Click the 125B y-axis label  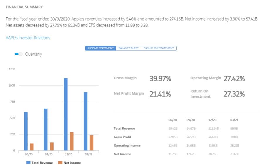click(12, 69)
